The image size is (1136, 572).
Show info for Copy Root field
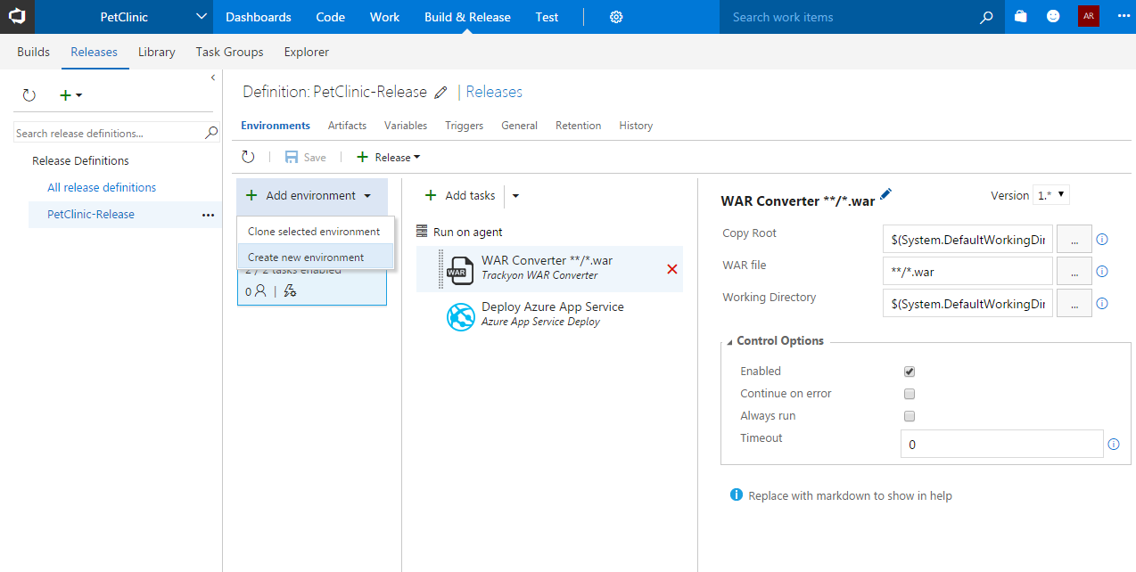[x=1101, y=240]
